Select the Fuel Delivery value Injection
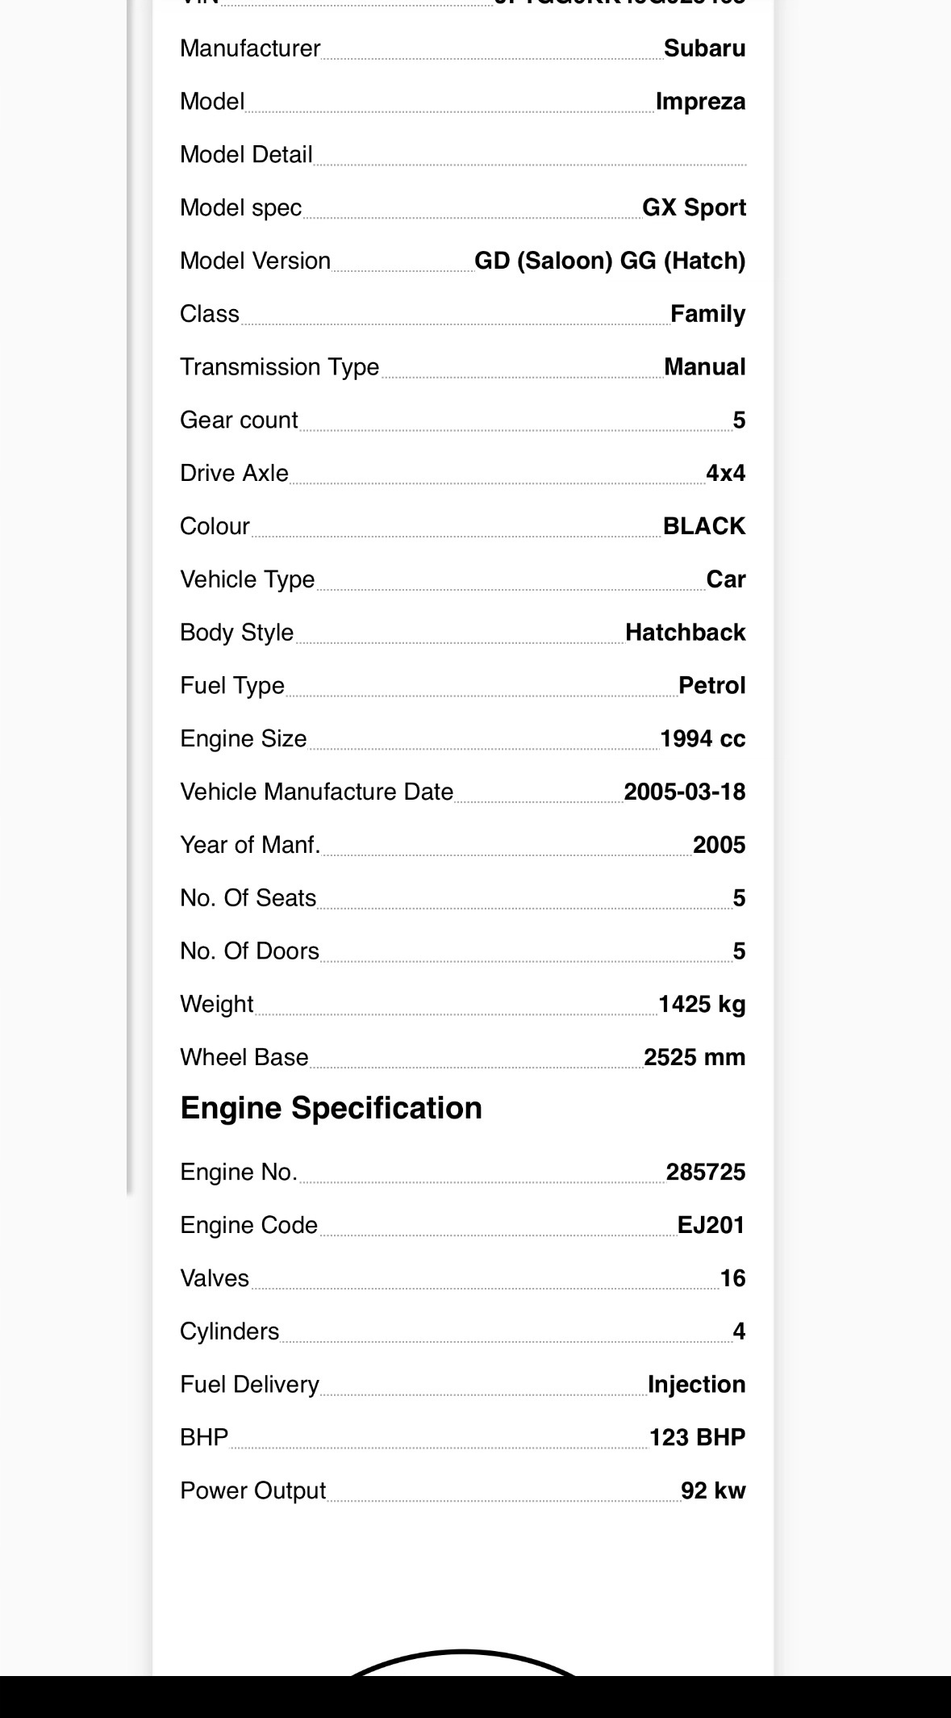This screenshot has width=951, height=1718. [696, 1385]
